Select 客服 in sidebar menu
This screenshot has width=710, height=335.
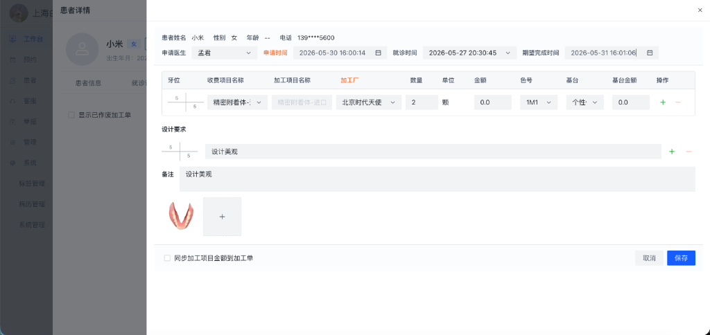(x=30, y=101)
